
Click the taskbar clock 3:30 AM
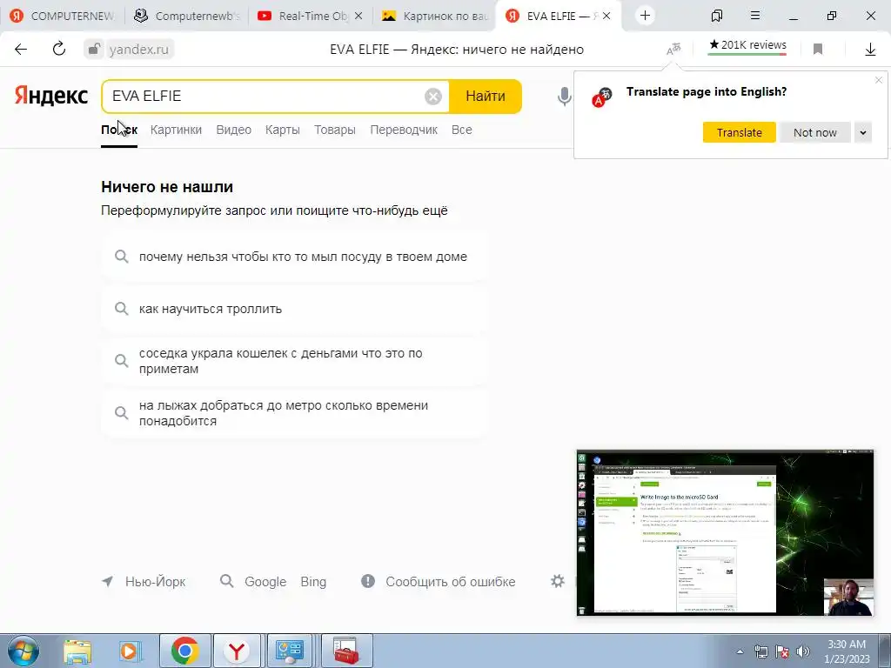[x=847, y=651]
